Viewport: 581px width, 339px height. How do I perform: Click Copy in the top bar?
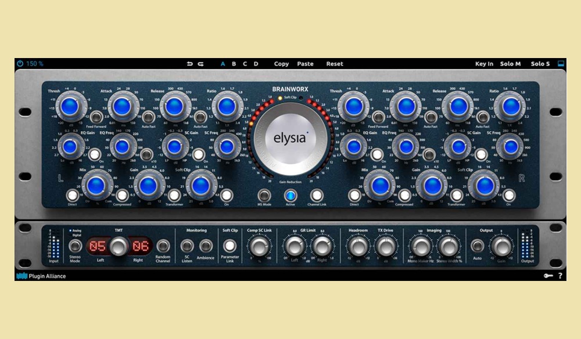pyautogui.click(x=281, y=64)
